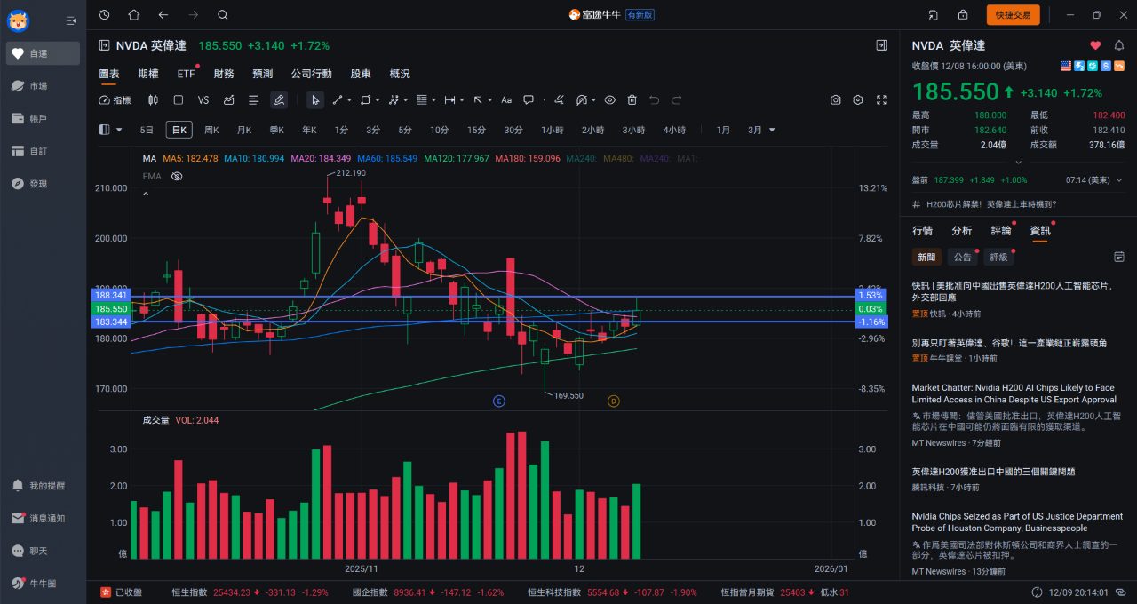Select the 周K timeframe
The width and height of the screenshot is (1137, 604).
211,130
